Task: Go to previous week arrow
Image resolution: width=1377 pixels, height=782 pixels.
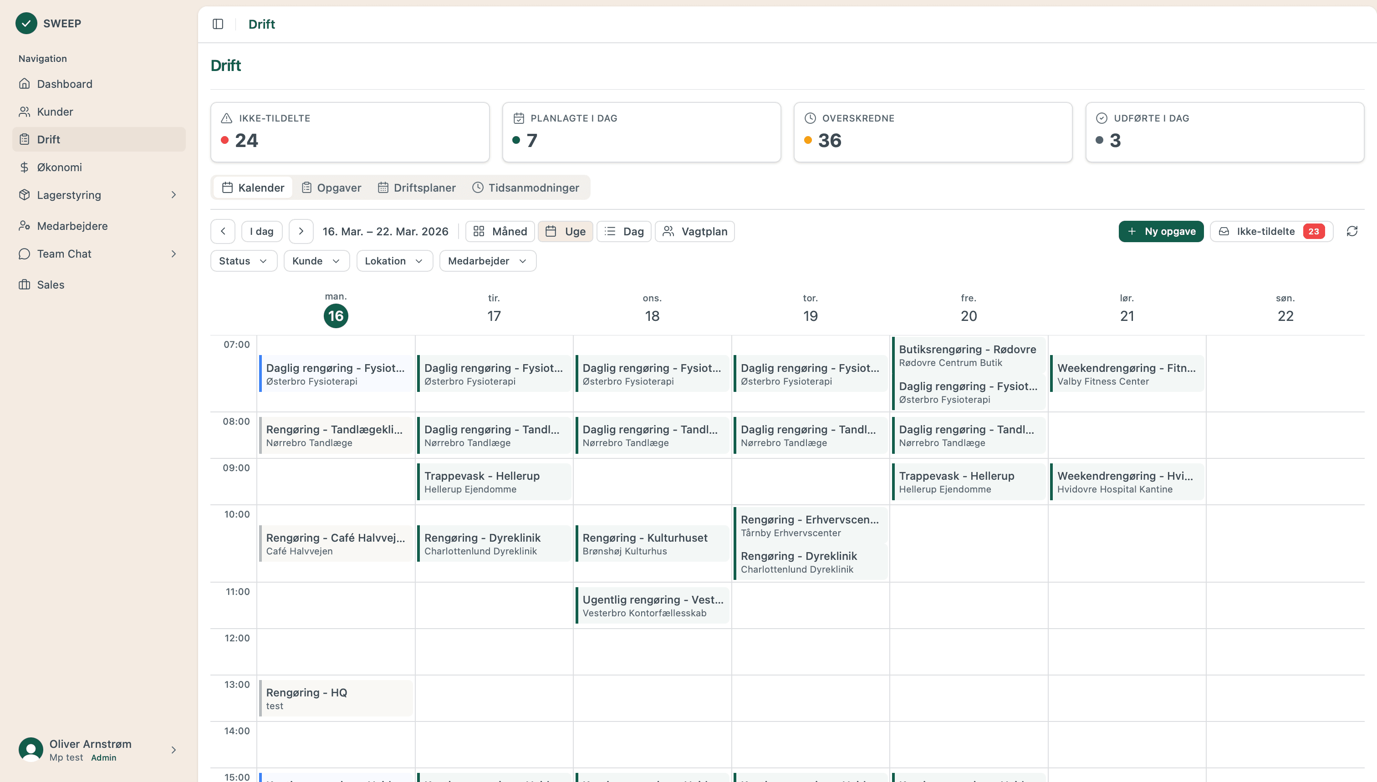Action: 223,232
